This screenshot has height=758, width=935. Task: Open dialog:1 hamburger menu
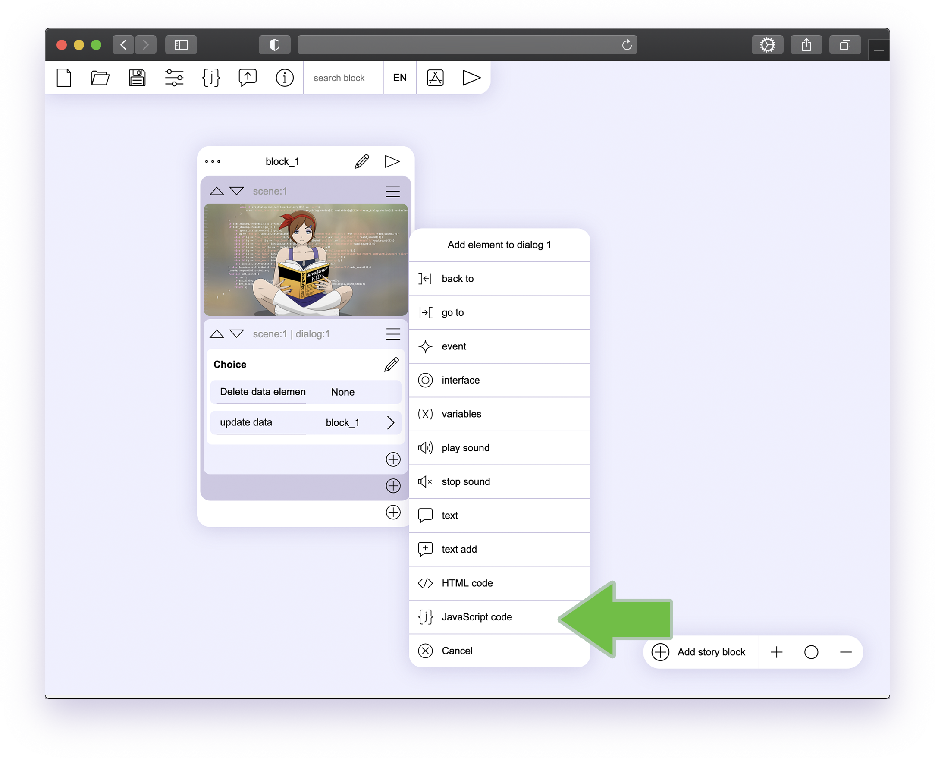(x=393, y=334)
